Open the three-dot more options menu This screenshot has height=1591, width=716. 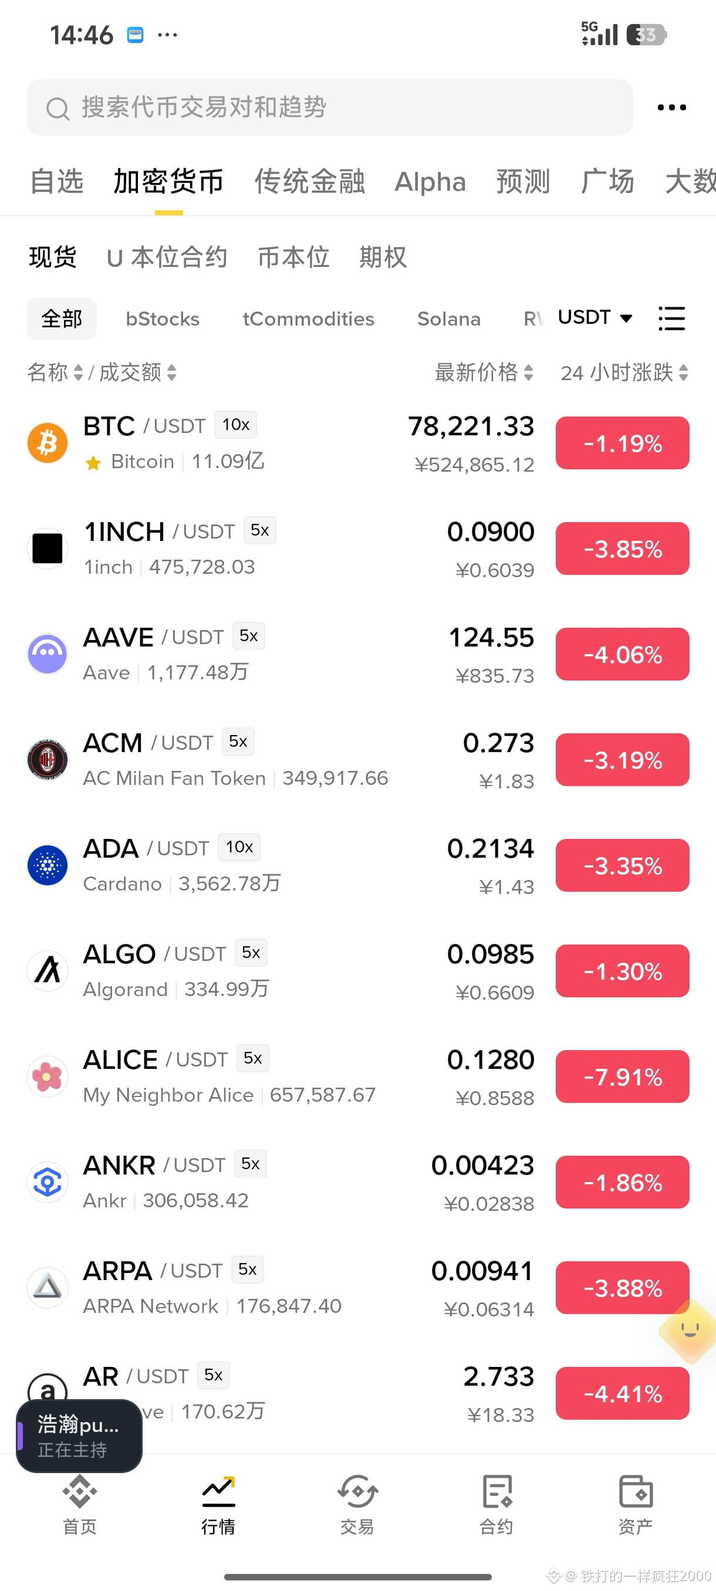pos(671,107)
